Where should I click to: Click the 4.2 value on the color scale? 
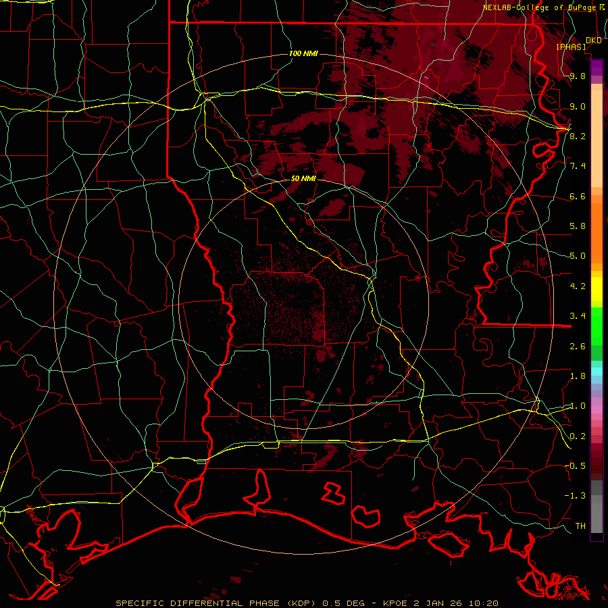click(578, 286)
